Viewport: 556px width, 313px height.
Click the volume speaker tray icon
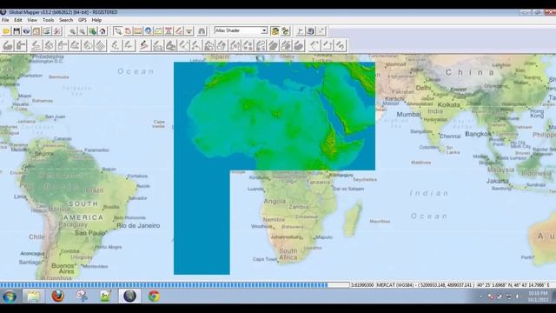click(x=518, y=296)
